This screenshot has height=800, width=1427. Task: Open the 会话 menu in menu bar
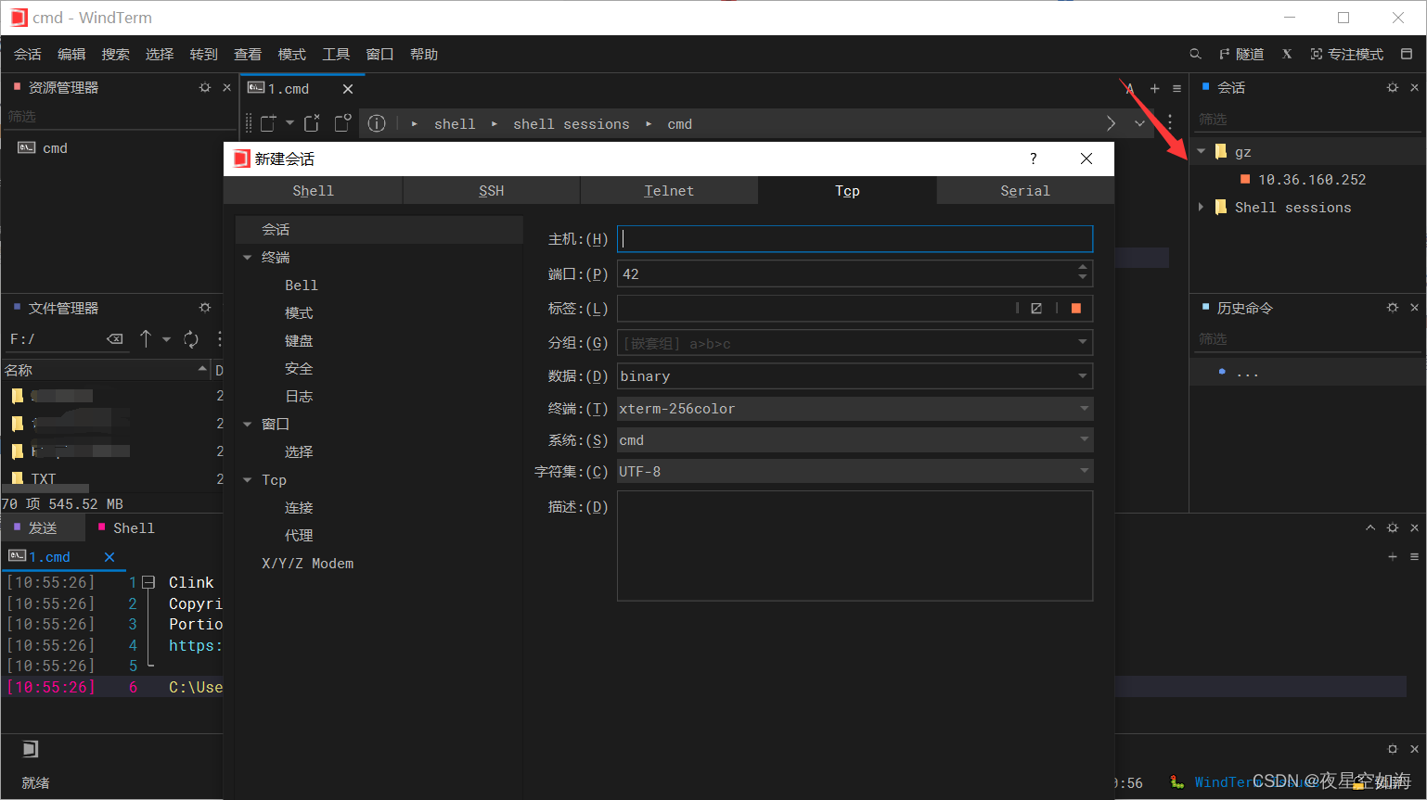click(28, 55)
